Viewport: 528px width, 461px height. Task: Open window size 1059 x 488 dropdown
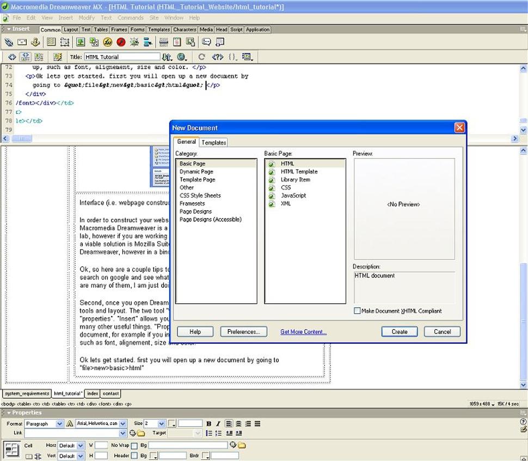coord(482,404)
